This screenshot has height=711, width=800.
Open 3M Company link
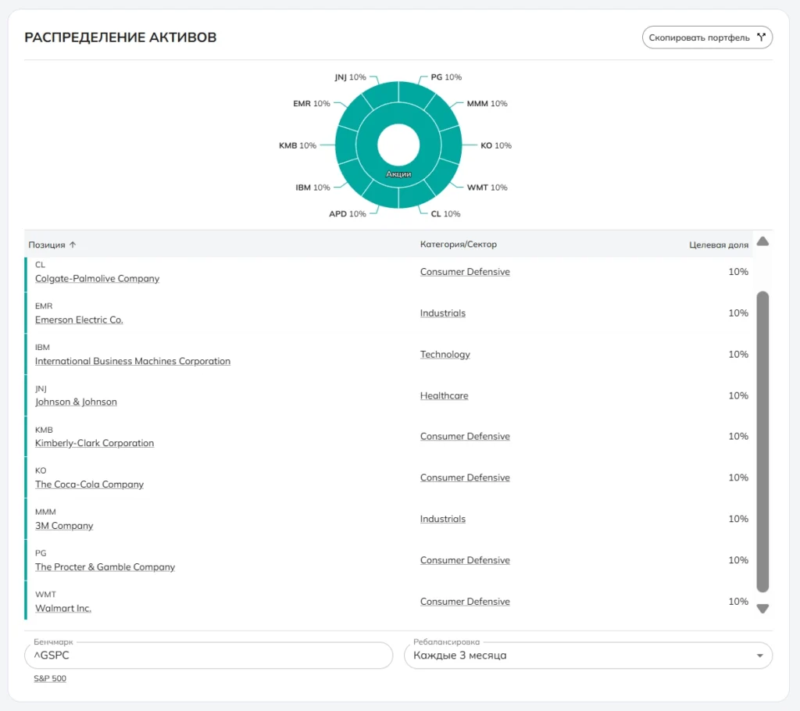tap(64, 526)
